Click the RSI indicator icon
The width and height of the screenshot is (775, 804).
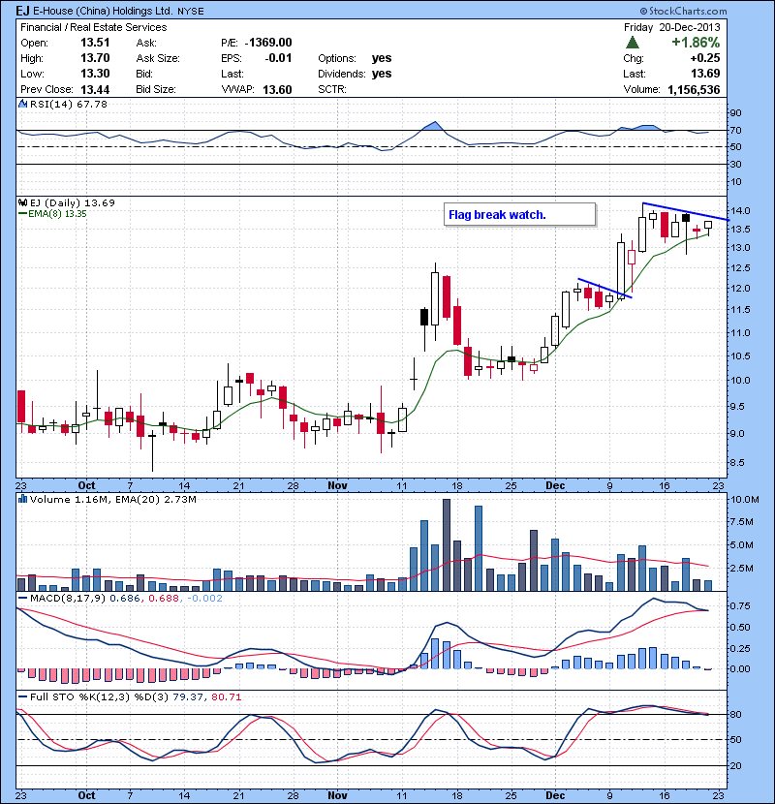[x=22, y=104]
